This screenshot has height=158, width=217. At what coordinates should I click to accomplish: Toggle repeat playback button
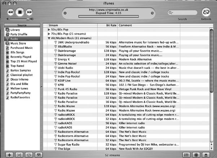(x=28, y=154)
